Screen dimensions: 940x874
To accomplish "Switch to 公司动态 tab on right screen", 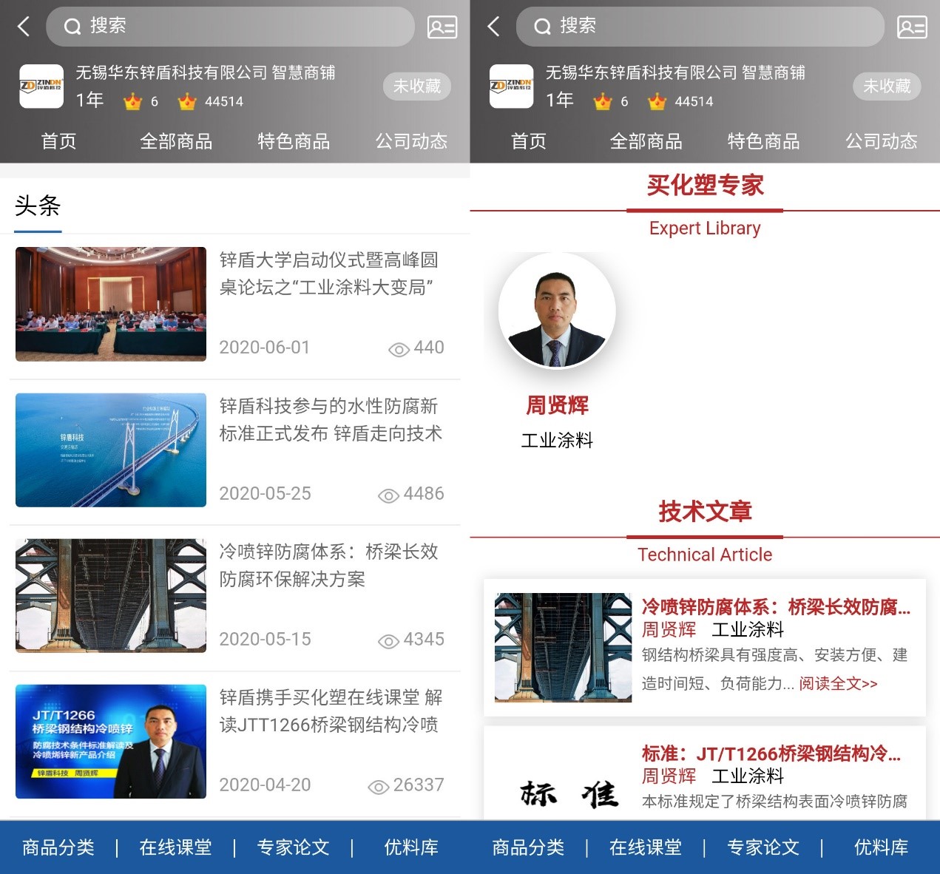I will click(881, 141).
